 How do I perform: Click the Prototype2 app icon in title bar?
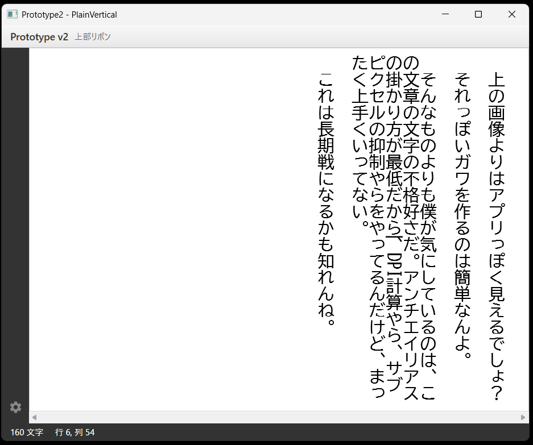(x=12, y=14)
